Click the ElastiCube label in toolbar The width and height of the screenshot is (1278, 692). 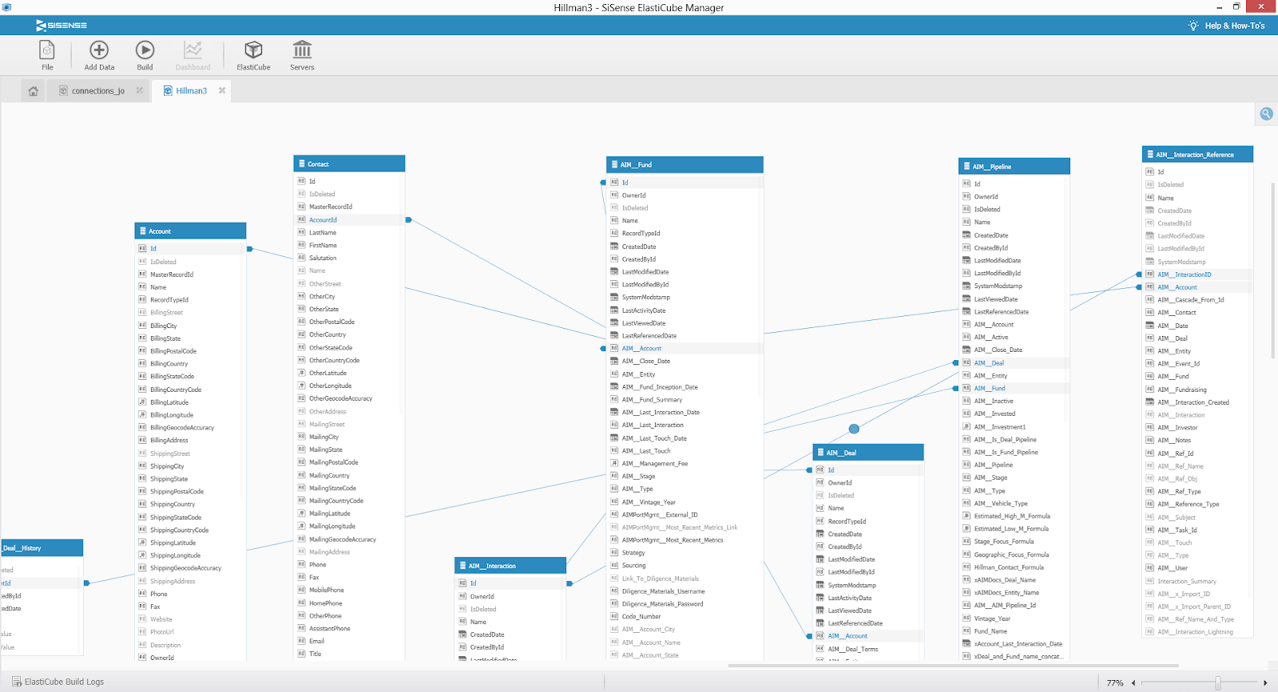click(253, 67)
